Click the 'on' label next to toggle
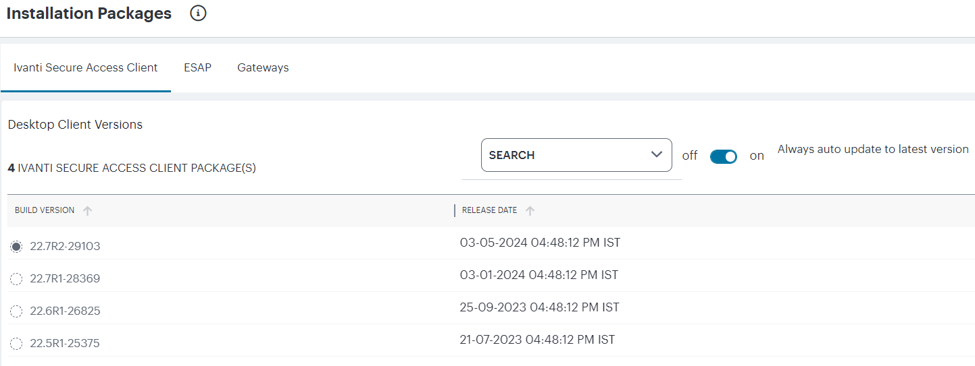The width and height of the screenshot is (975, 366). click(757, 156)
